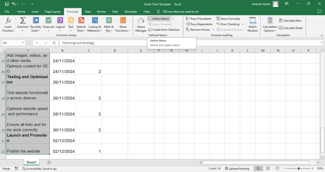This screenshot has width=325, height=172.
Task: Toggle Show Formulas
Action: [228, 19]
